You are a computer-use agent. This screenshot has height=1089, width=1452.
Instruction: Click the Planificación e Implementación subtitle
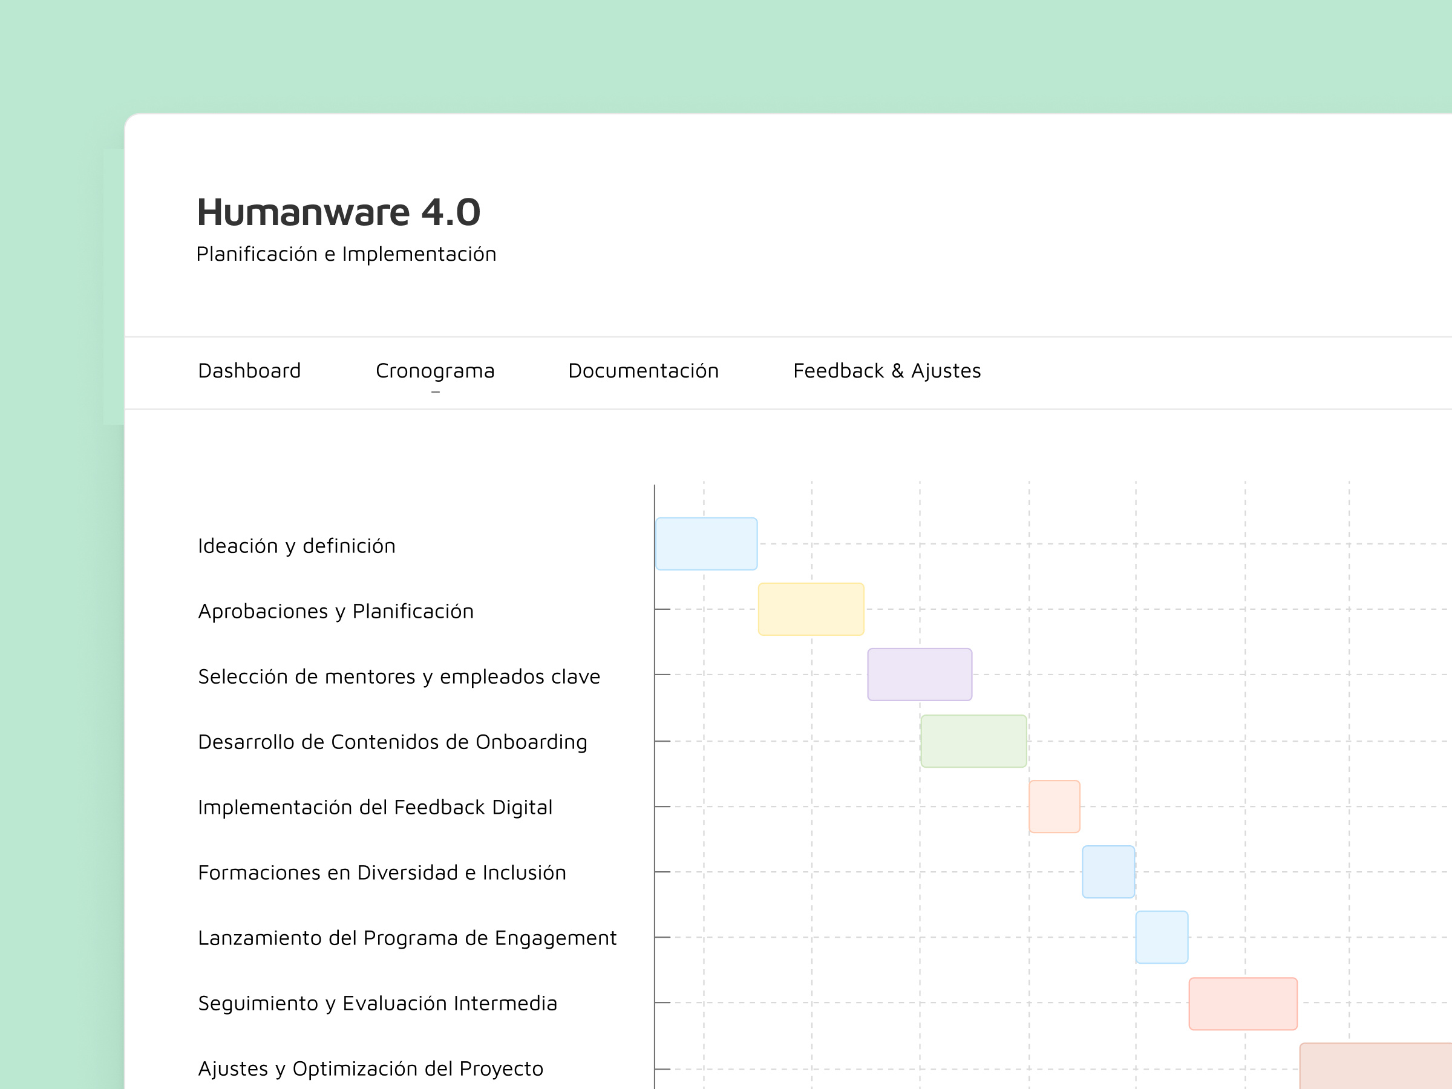point(346,254)
